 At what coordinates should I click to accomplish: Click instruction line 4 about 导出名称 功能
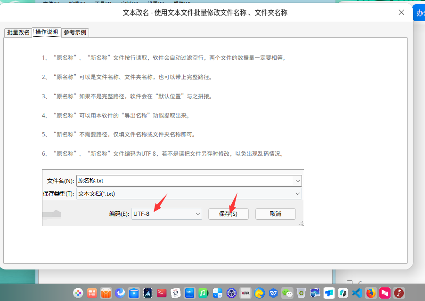(x=116, y=116)
